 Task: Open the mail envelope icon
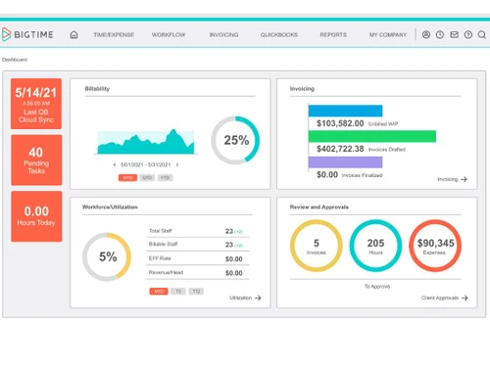[454, 34]
